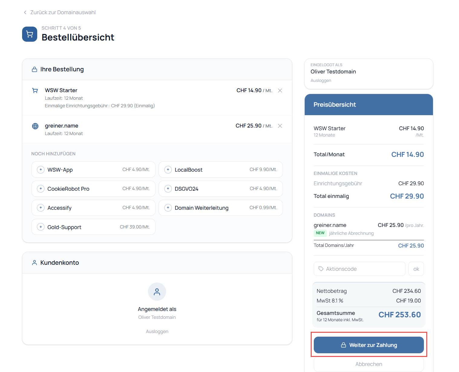Add LocalBoost using its plus icon
The width and height of the screenshot is (459, 372).
click(168, 170)
